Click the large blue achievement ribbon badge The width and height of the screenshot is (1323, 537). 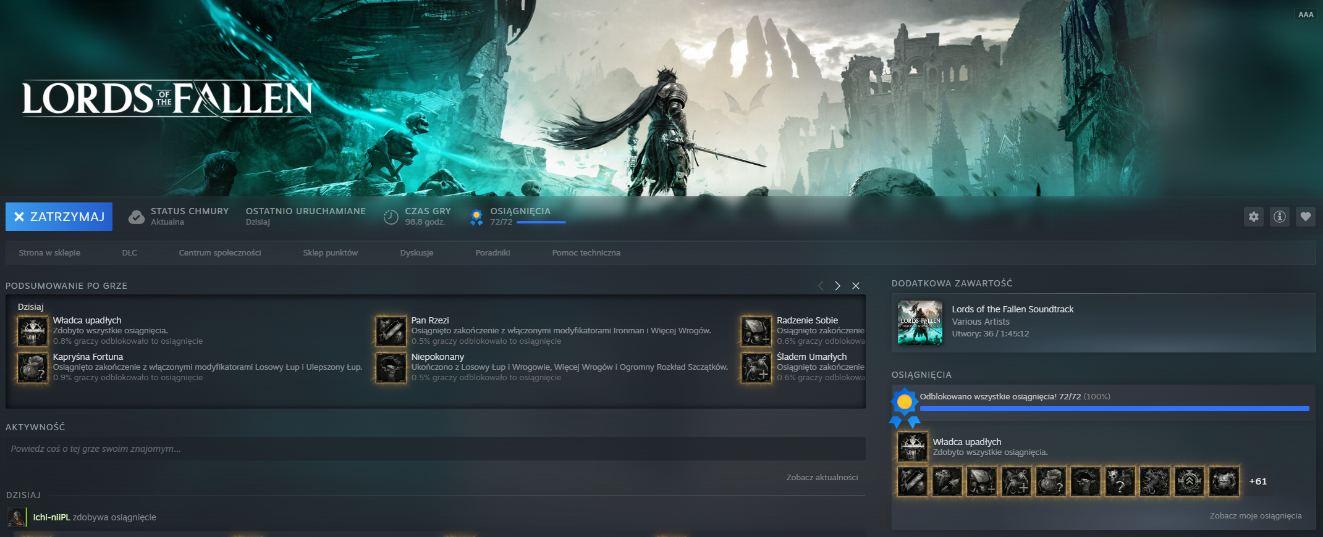point(905,407)
